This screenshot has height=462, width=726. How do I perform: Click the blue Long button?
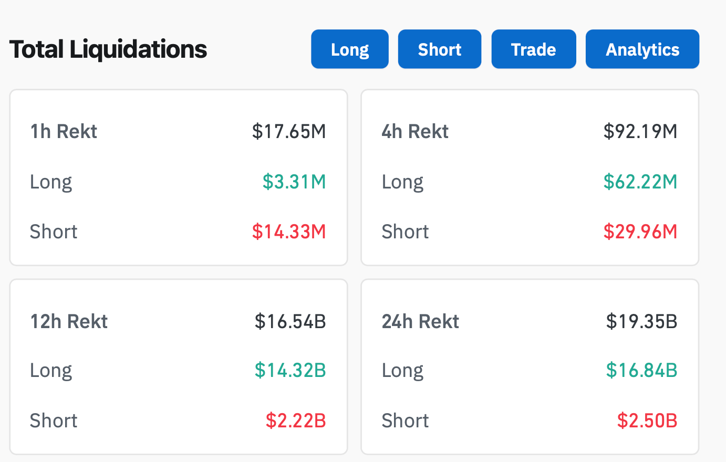[349, 49]
